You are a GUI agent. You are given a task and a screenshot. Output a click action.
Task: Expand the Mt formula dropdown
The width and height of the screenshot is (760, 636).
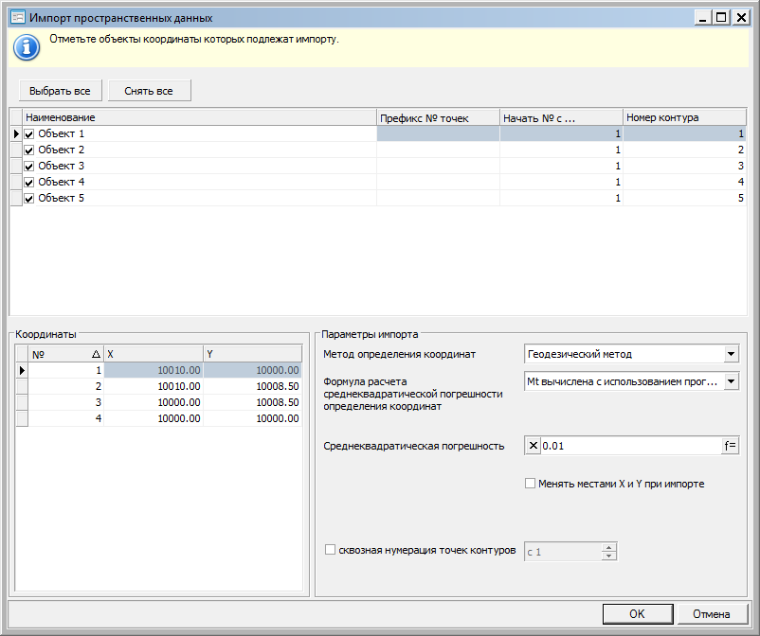pyautogui.click(x=731, y=381)
